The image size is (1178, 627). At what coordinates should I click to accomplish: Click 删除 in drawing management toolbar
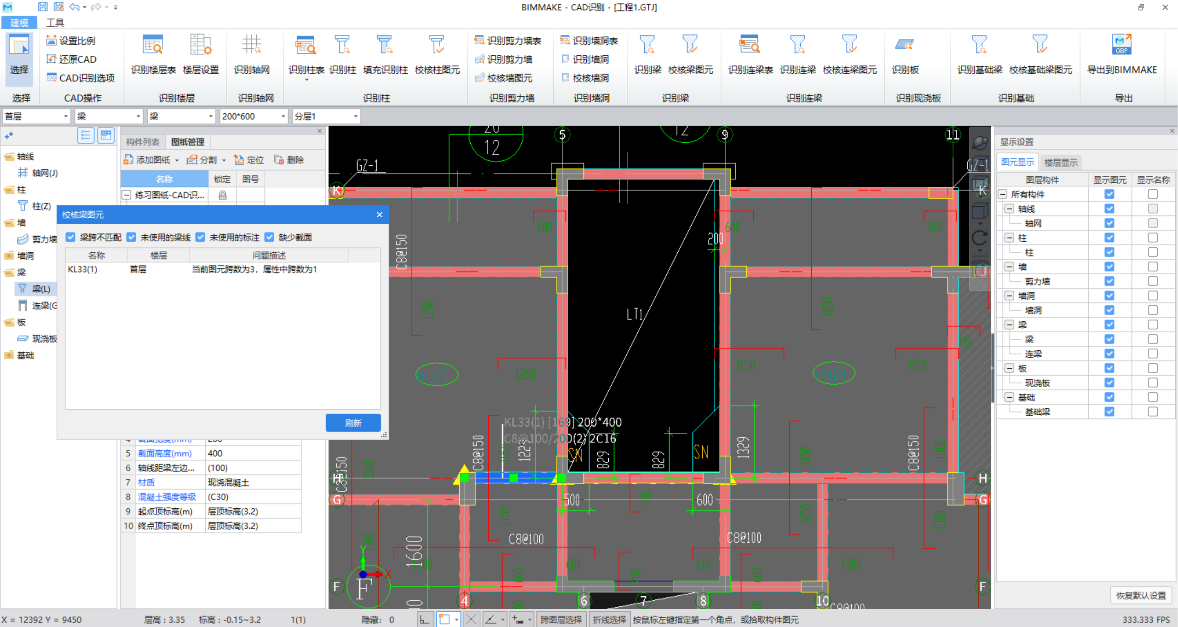(x=289, y=160)
